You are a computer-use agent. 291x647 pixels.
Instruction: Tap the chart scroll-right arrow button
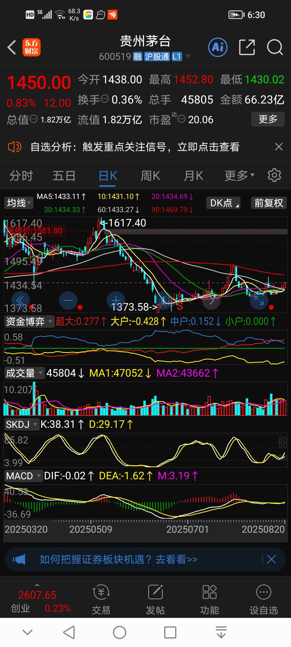pyautogui.click(x=212, y=300)
